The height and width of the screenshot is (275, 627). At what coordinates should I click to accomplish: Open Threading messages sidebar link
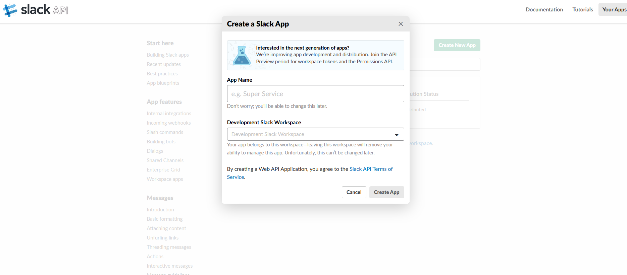click(x=169, y=247)
